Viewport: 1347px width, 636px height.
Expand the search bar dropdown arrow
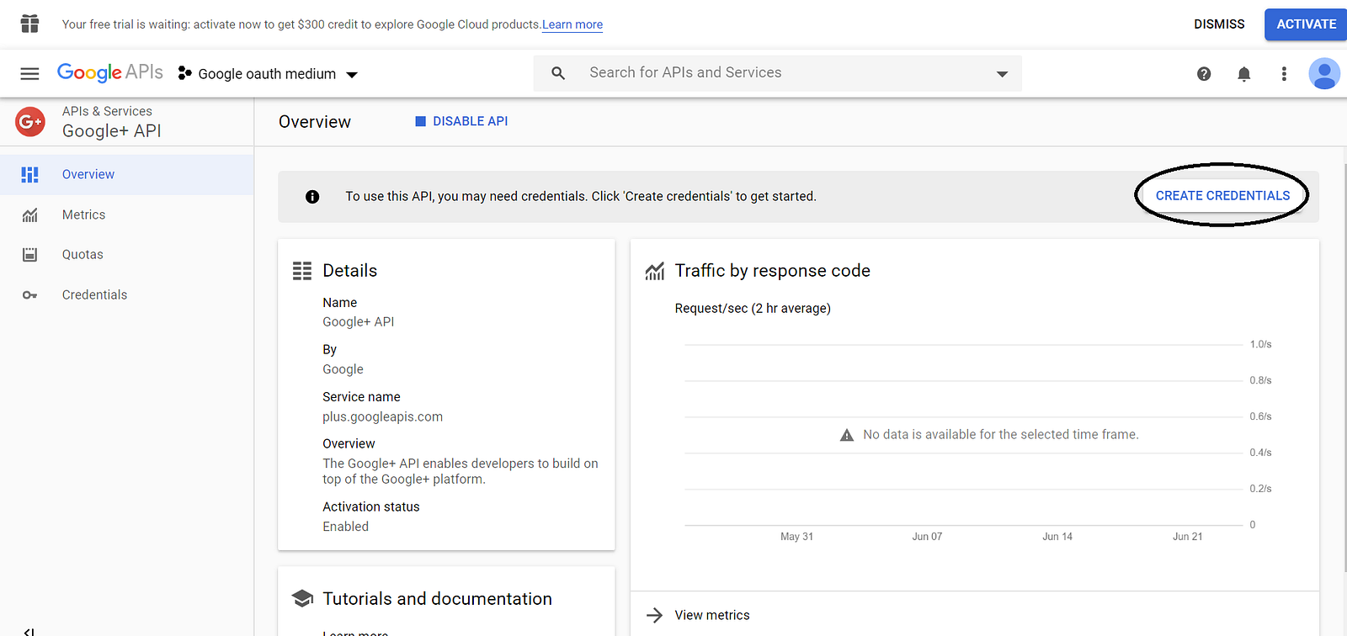point(1002,74)
